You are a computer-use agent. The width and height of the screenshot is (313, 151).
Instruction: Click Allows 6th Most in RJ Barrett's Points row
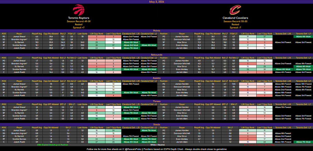(x=131, y=42)
